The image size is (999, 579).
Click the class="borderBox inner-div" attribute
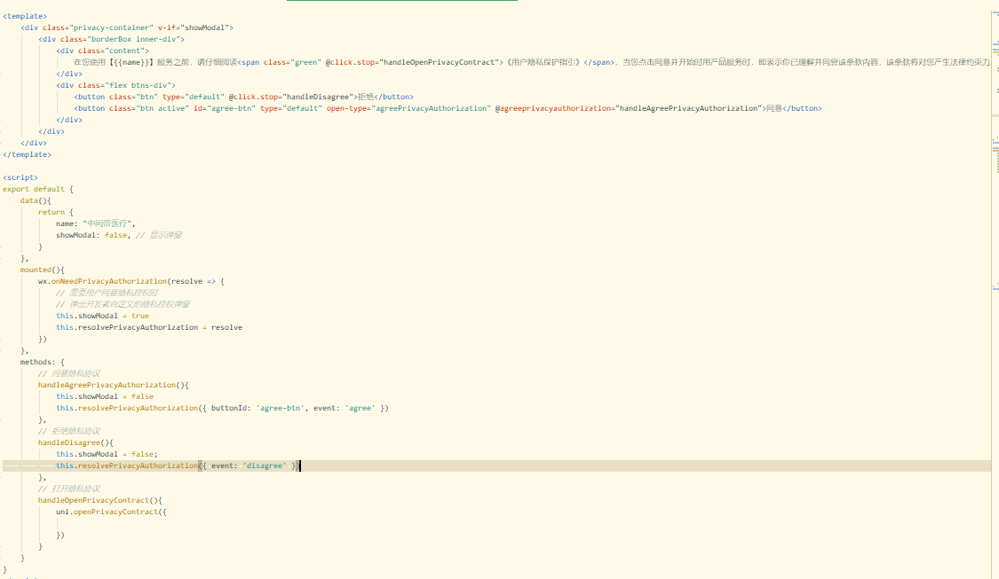click(x=121, y=39)
